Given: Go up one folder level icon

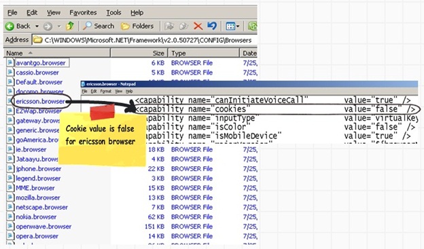Looking at the screenshot, I should pyautogui.click(x=70, y=26).
